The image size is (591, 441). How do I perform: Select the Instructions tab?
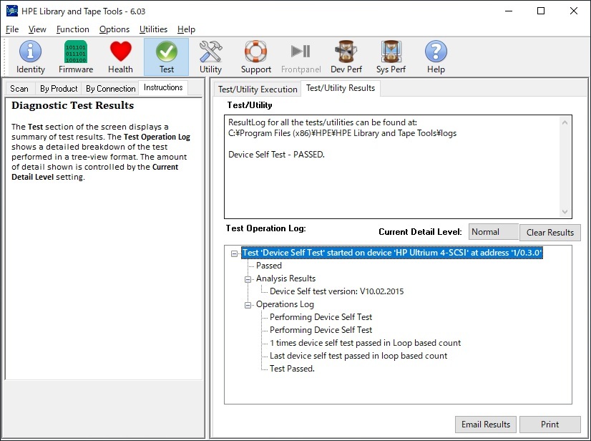(163, 87)
